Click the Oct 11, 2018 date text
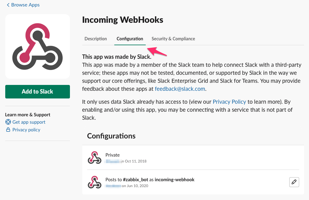Viewport: 309px width, 200px height. coord(136,161)
